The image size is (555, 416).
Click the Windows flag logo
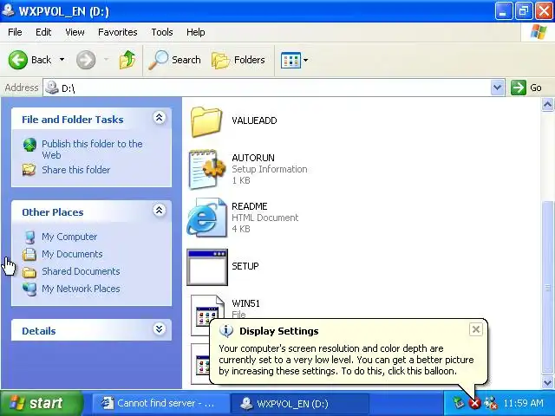[538, 32]
